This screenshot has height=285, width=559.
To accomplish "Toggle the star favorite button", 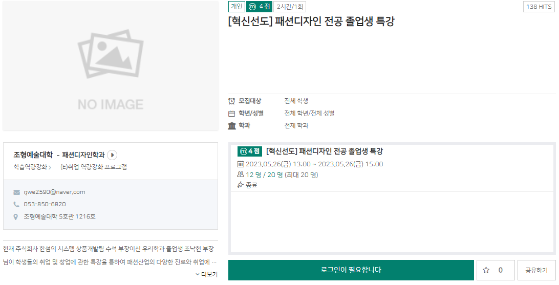I will click(495, 270).
